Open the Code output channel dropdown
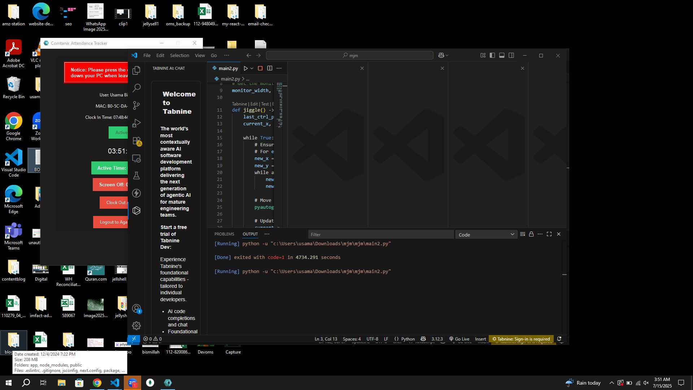This screenshot has width=693, height=390. click(486, 234)
